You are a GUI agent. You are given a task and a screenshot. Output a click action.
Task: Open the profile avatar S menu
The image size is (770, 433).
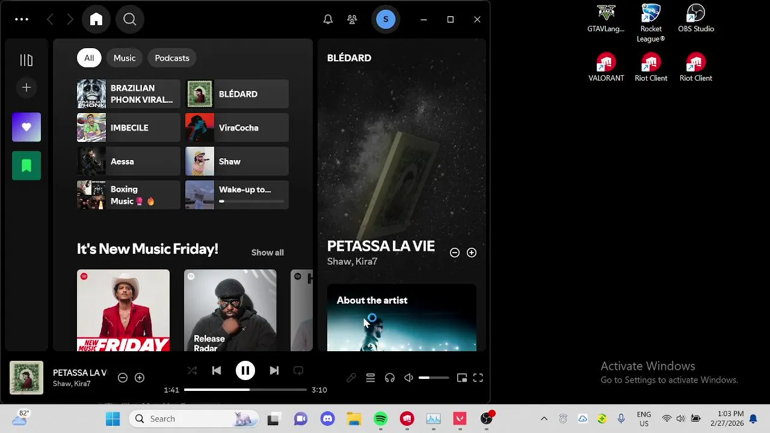click(x=386, y=19)
